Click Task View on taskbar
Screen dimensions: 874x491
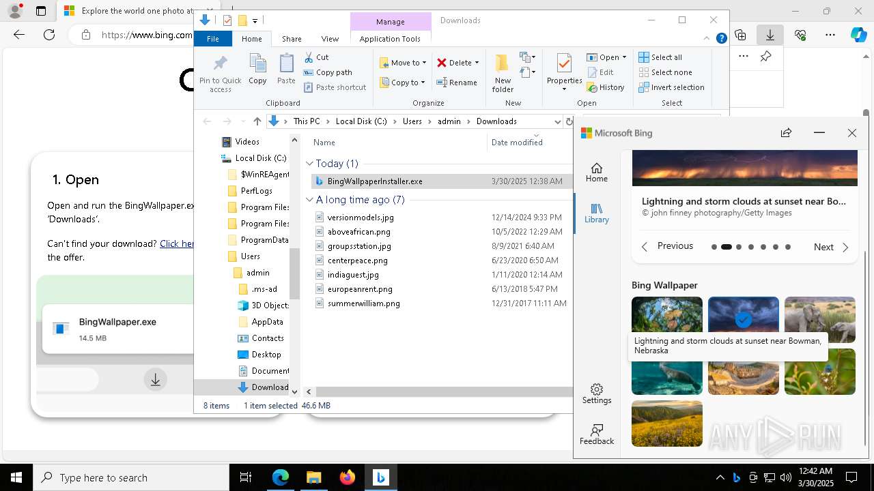pyautogui.click(x=246, y=477)
